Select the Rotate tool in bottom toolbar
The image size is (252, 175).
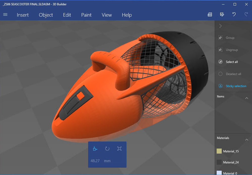click(x=107, y=149)
